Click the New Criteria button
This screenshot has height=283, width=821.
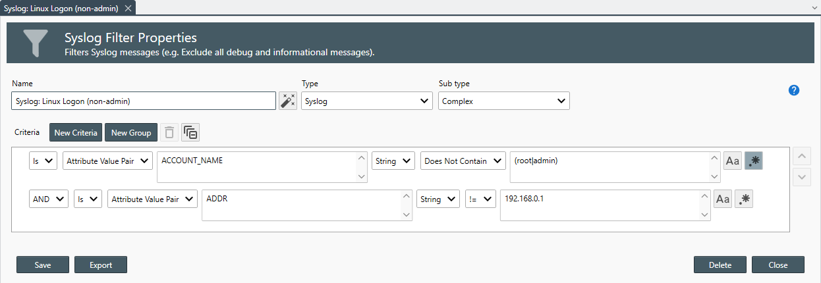point(76,132)
